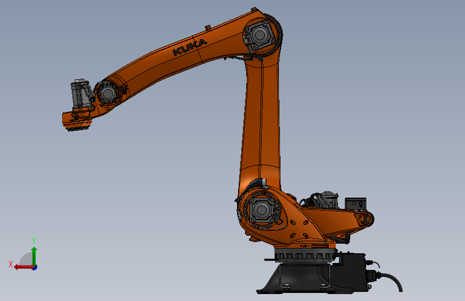The height and width of the screenshot is (301, 465).
Task: Click the green Y axis arrow of the triad
Action: [34, 256]
